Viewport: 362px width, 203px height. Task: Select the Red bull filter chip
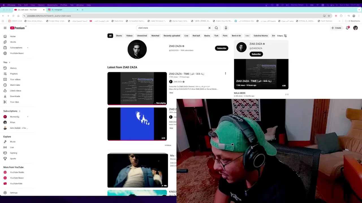point(196,36)
